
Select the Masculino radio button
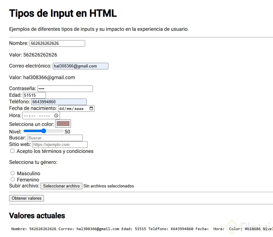(13, 173)
